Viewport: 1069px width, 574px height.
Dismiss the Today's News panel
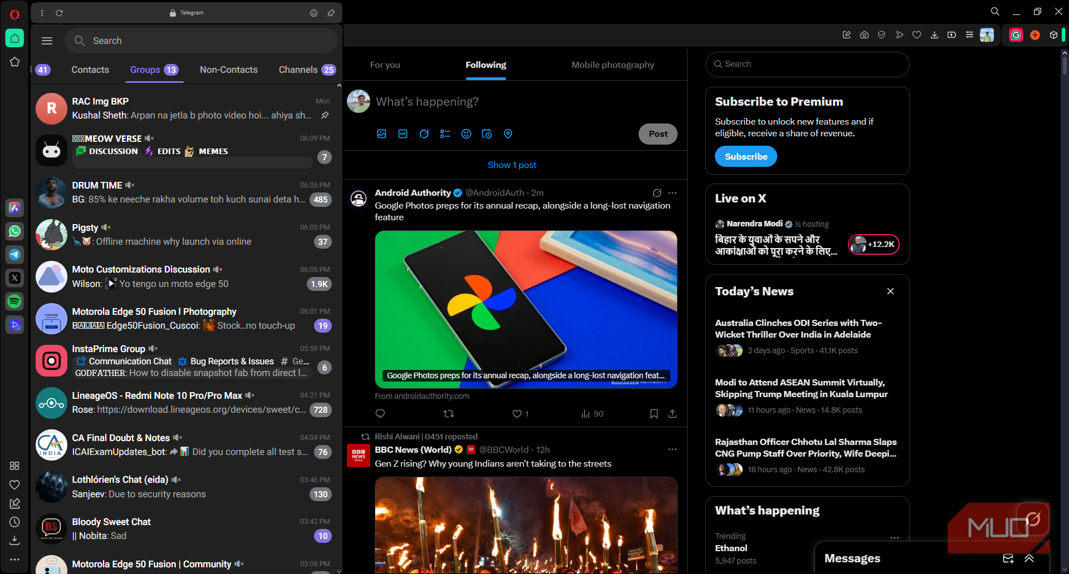[890, 291]
